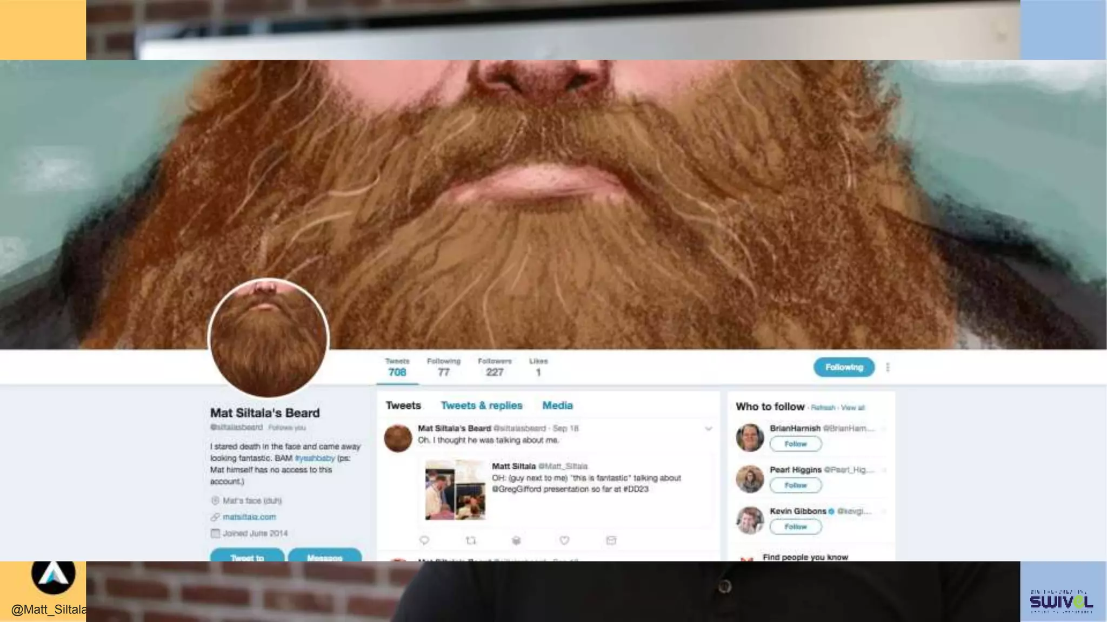Click the Gmail icon beside Find people

coord(746,558)
